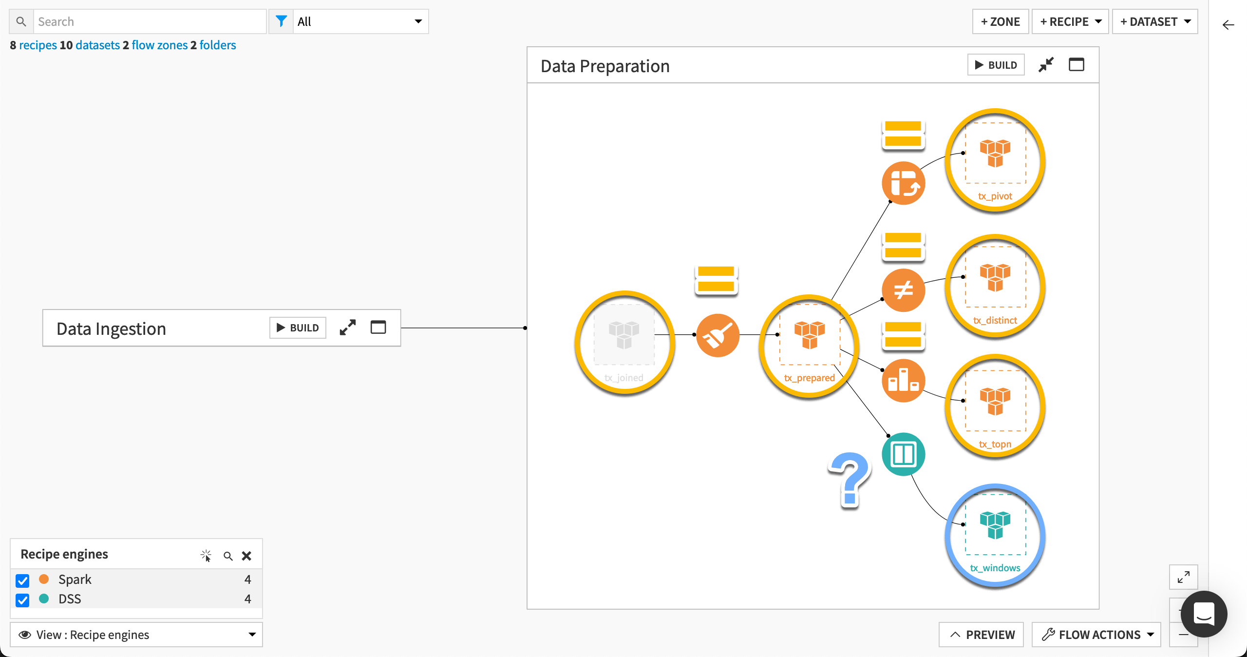Close the Recipe engines panel
1247x657 pixels.
(247, 555)
